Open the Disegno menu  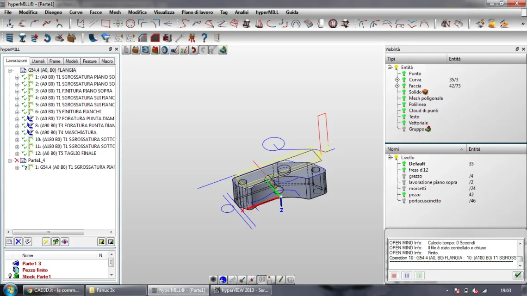[53, 12]
